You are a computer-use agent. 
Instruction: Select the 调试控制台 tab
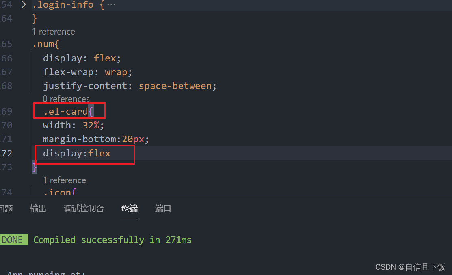(84, 208)
